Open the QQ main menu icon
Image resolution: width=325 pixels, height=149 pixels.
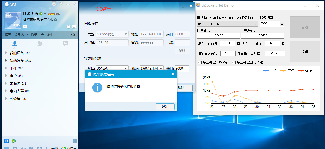click(7, 148)
